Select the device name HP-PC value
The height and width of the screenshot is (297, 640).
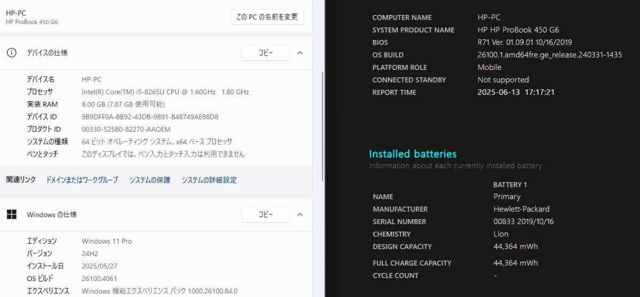click(92, 79)
